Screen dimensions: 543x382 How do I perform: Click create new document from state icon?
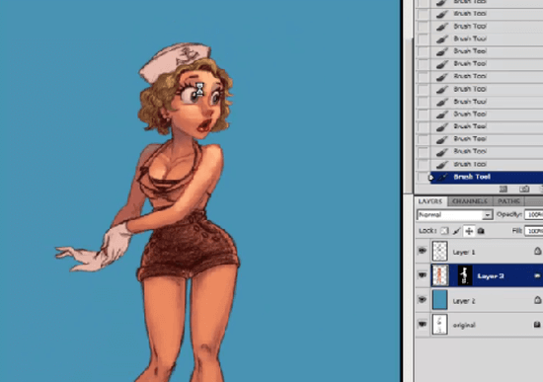pyautogui.click(x=504, y=189)
